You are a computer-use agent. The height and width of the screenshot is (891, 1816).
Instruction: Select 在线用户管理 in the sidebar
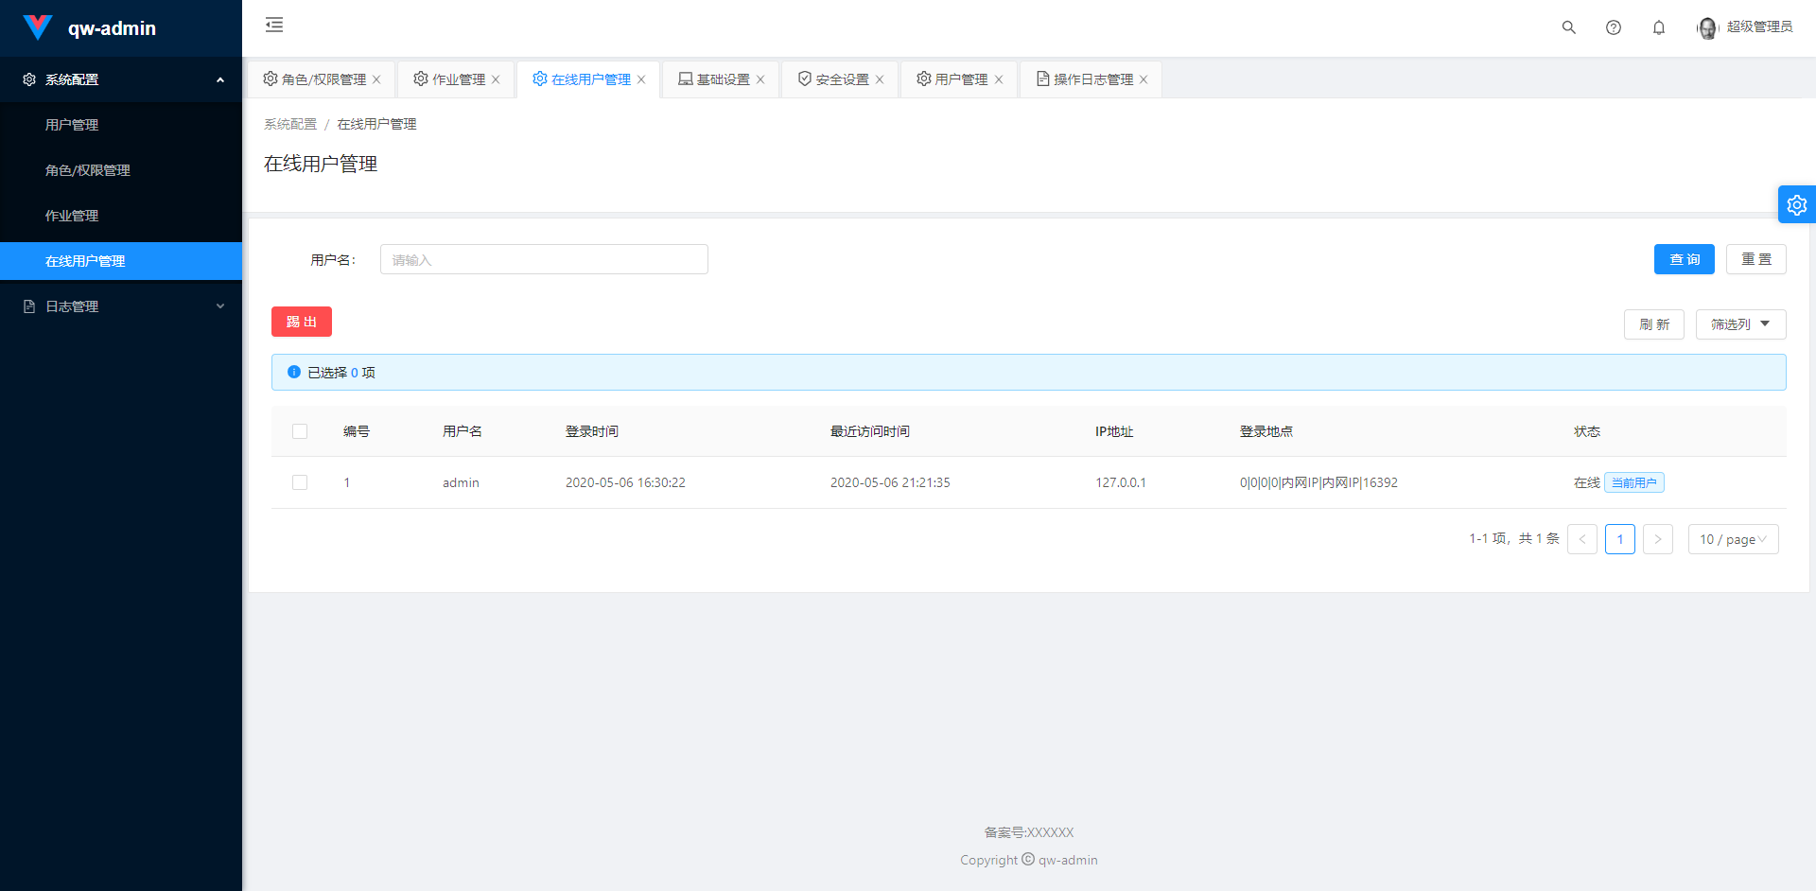pos(121,261)
